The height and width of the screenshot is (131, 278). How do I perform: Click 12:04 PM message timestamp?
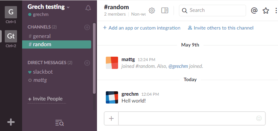(x=150, y=94)
